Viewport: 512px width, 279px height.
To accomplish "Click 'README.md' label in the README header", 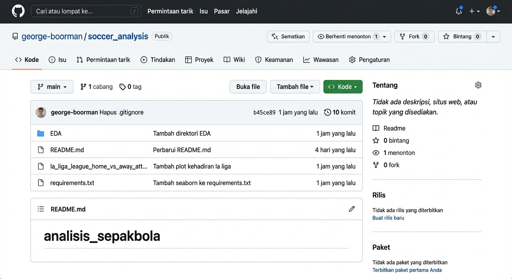I will (x=68, y=209).
